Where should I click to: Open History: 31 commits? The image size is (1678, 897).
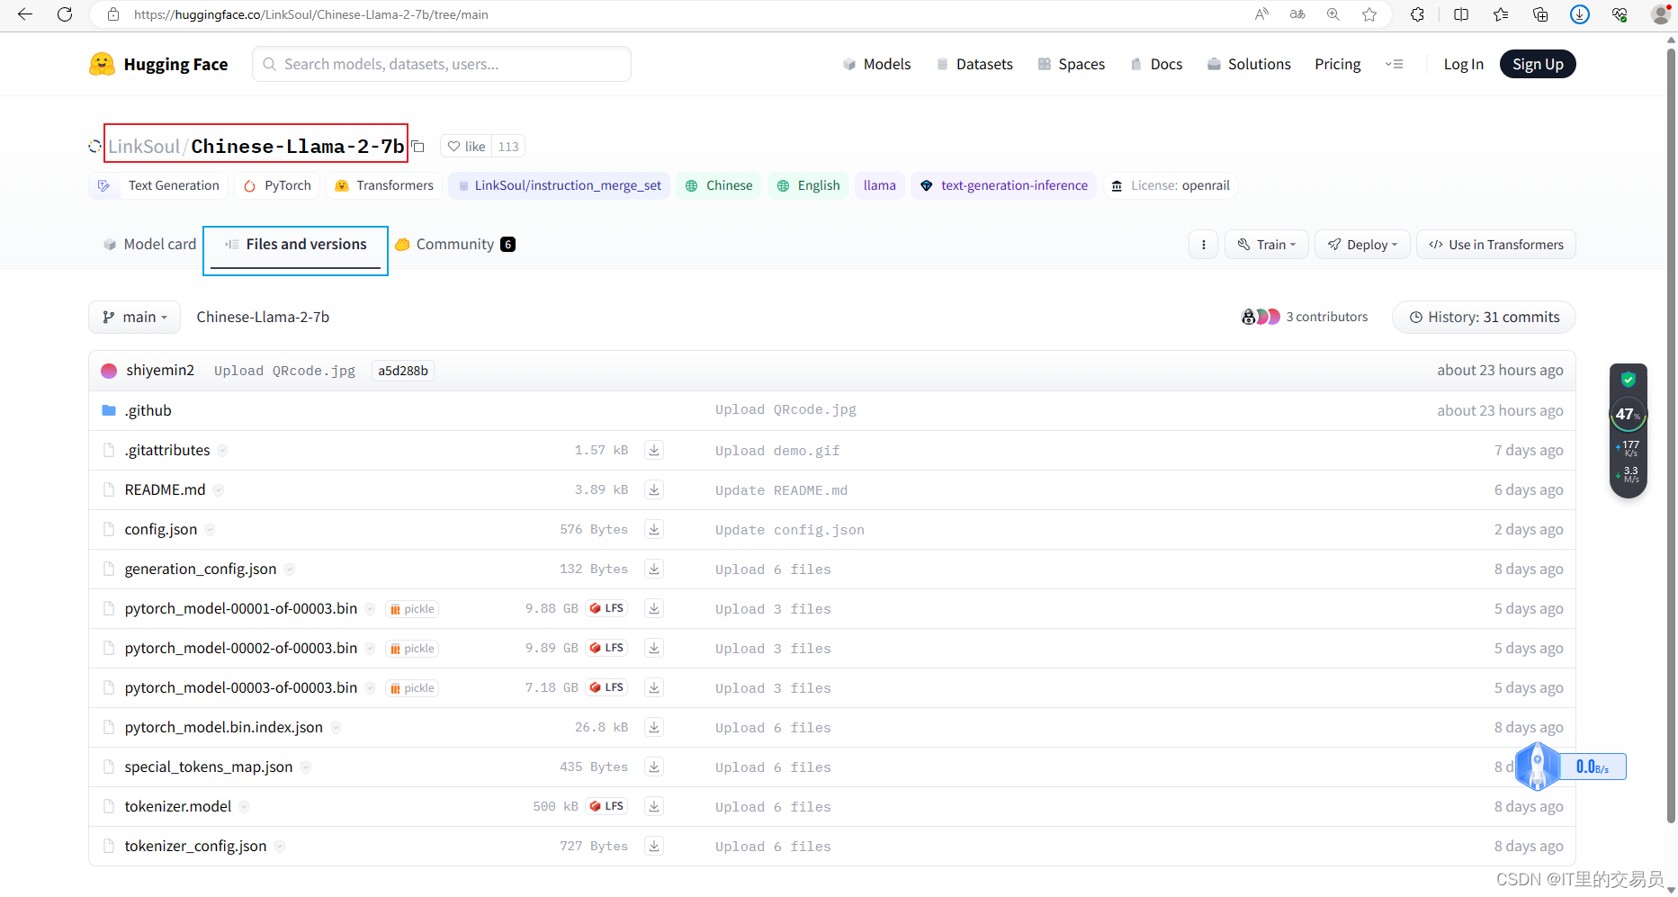1484,317
